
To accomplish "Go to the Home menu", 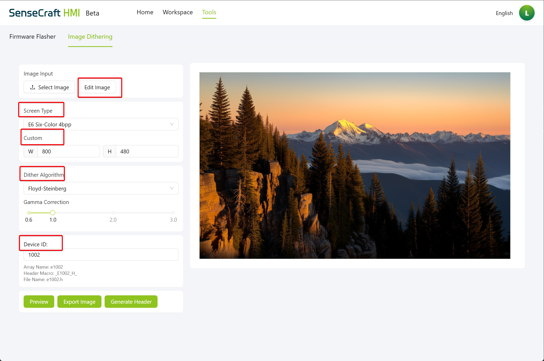I will tap(145, 12).
